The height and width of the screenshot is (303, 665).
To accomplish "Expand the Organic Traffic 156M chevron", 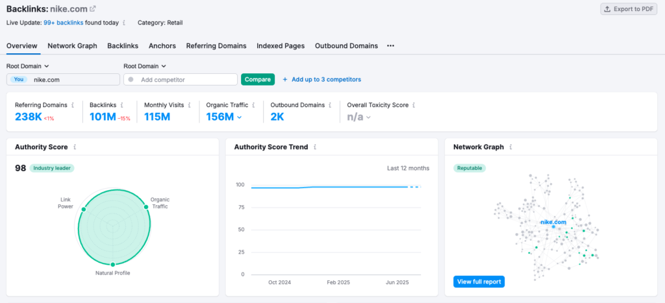I will 240,117.
